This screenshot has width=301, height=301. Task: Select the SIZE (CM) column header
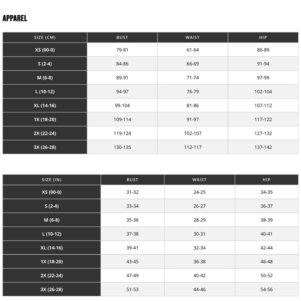[x=45, y=37]
